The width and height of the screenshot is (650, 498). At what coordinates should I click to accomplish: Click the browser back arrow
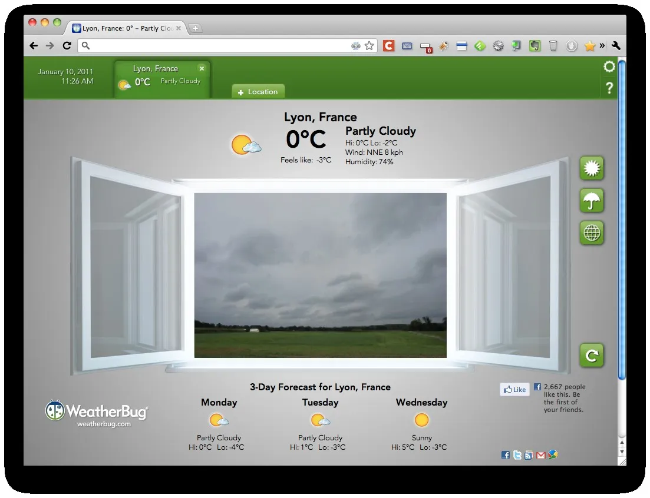pos(34,45)
